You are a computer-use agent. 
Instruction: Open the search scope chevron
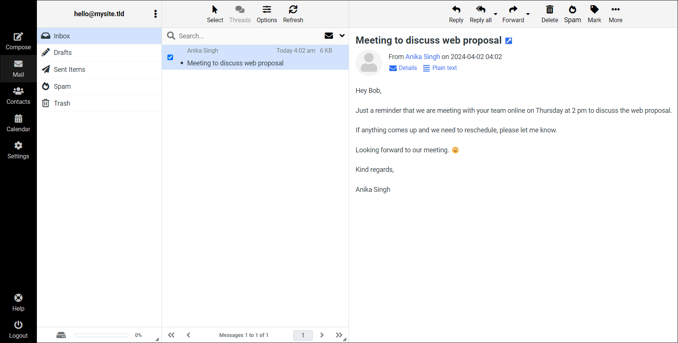pos(342,36)
